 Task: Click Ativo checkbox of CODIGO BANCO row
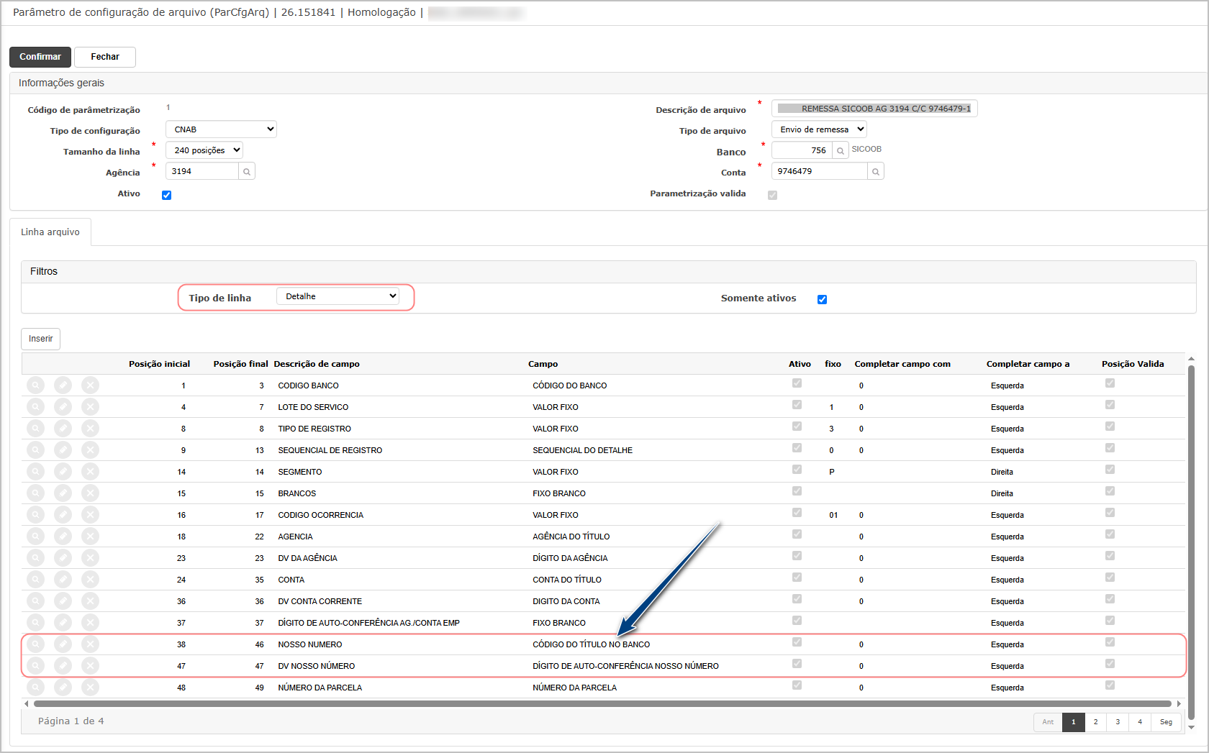[797, 383]
